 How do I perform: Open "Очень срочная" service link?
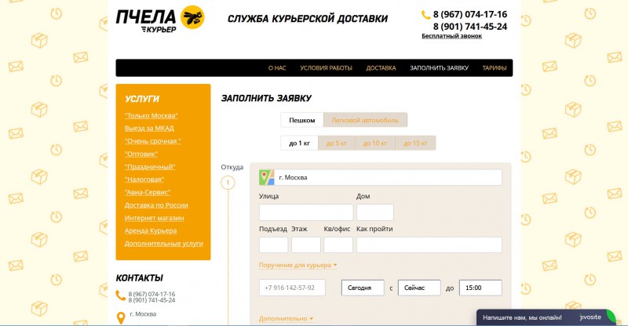[152, 141]
